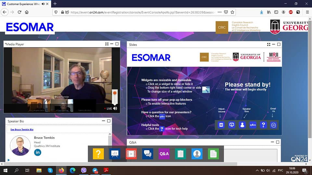Screen dimensions: 312x175
Task: Open the Firefox hamburger menu
Action: tap(307, 12)
